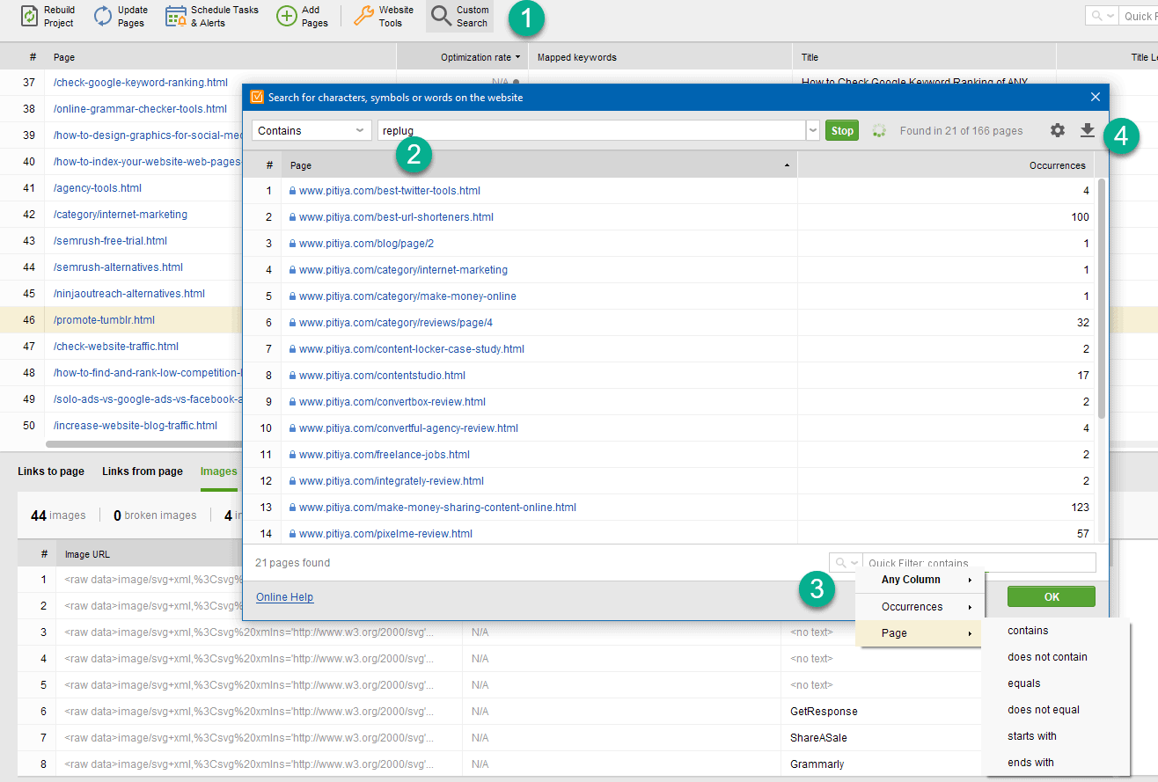Click '44 images' counter

click(x=58, y=515)
